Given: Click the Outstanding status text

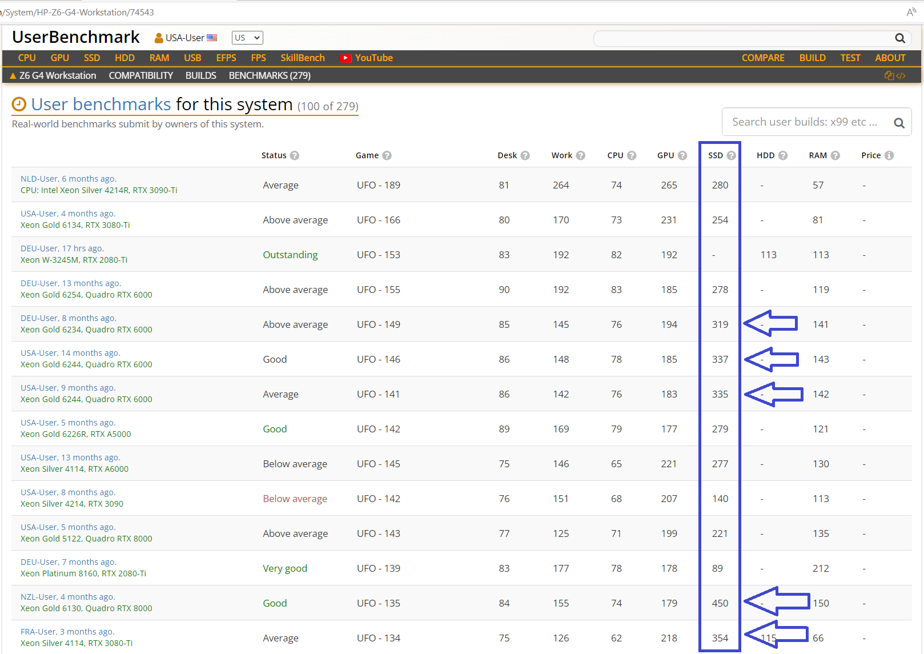Looking at the screenshot, I should (290, 255).
